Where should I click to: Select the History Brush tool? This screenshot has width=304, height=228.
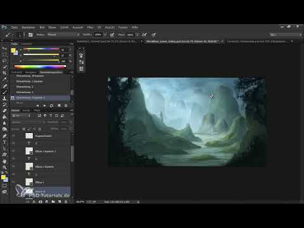pyautogui.click(x=4, y=104)
